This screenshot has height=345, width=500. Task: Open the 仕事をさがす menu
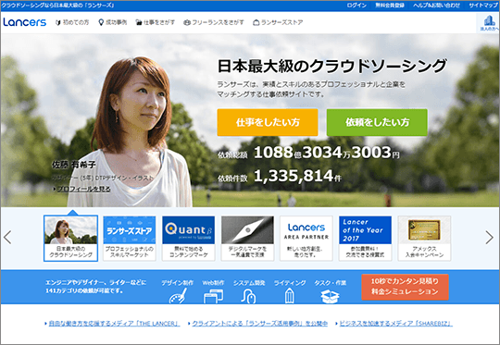(x=156, y=22)
